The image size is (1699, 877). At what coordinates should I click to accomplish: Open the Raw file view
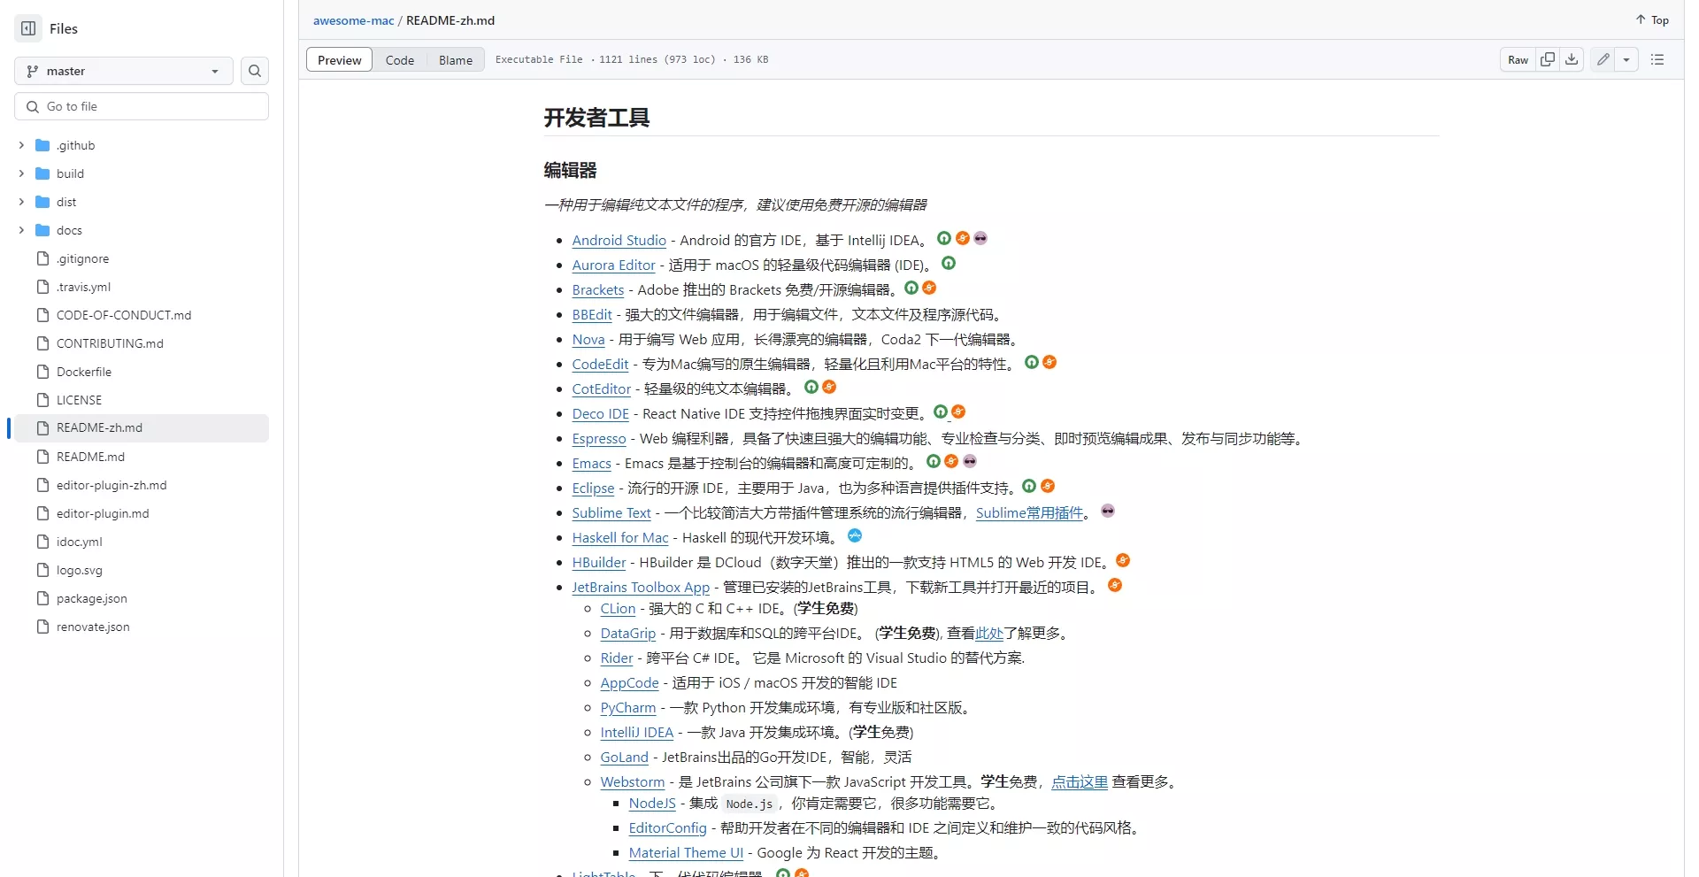1518,59
